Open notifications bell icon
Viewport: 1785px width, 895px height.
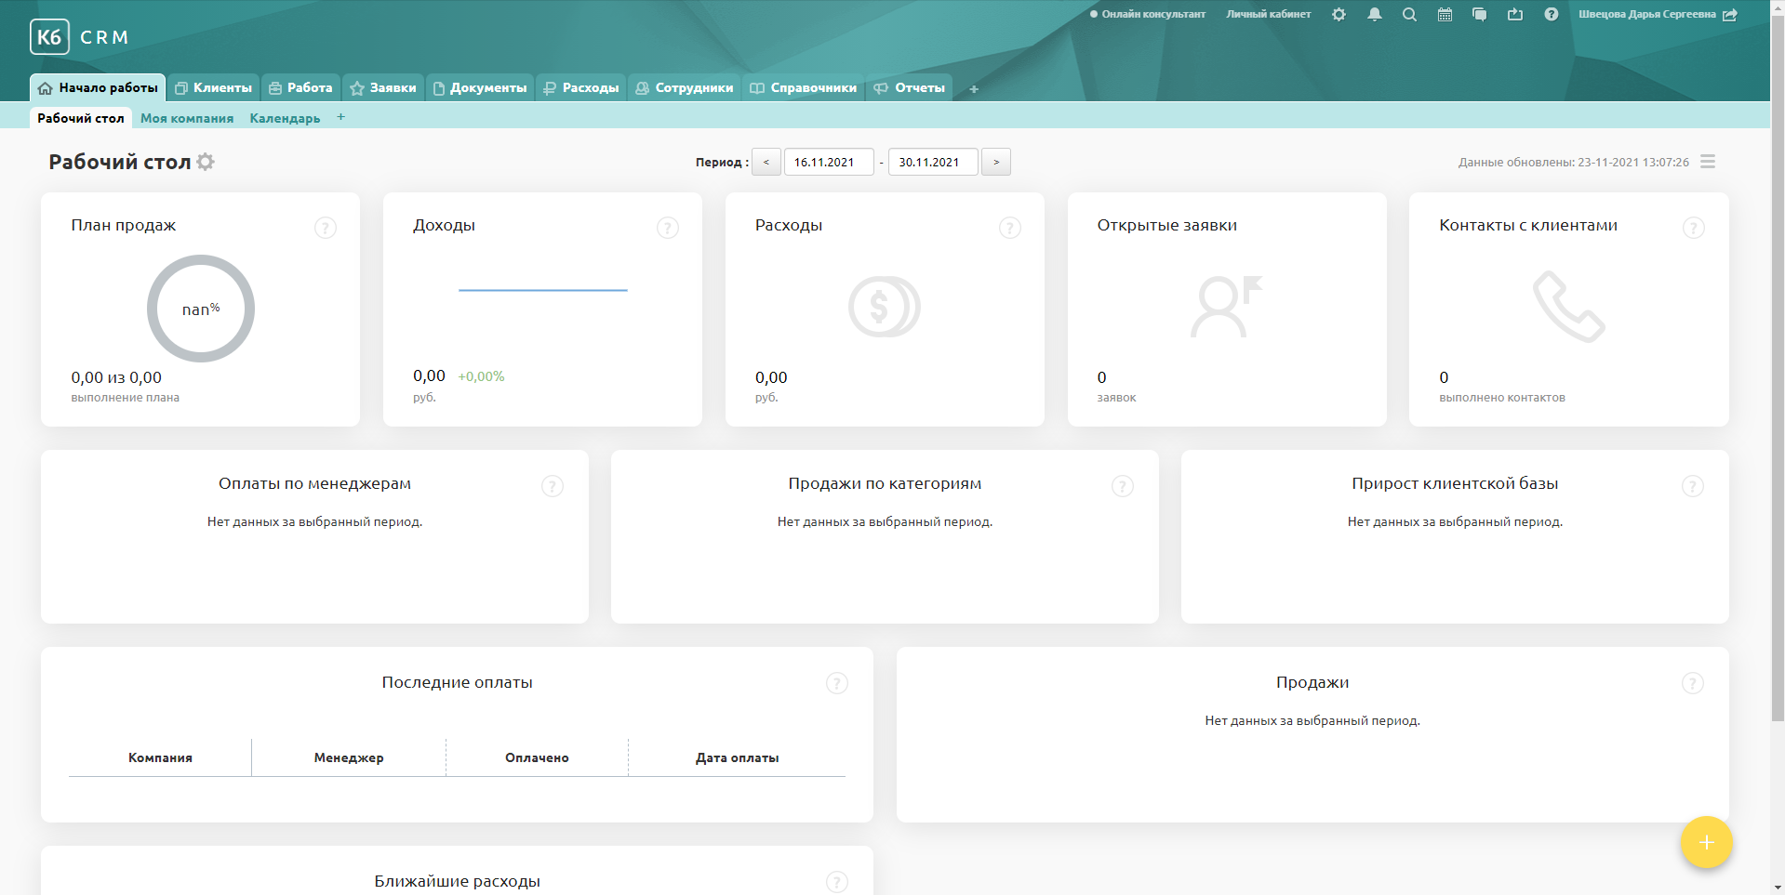1374,14
